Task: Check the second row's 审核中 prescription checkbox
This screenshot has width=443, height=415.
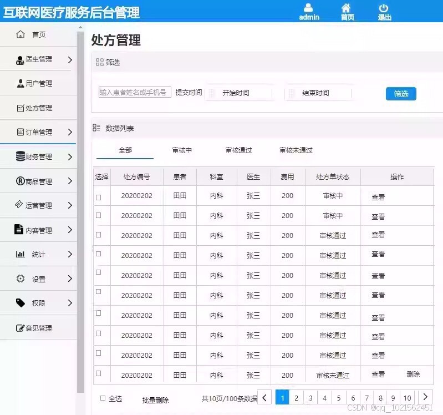Action: tap(98, 215)
